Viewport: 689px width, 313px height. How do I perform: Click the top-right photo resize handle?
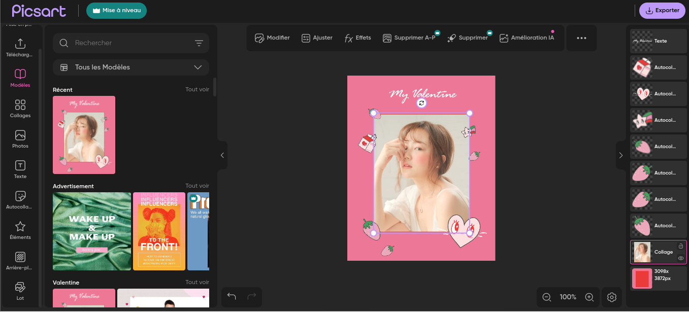470,113
